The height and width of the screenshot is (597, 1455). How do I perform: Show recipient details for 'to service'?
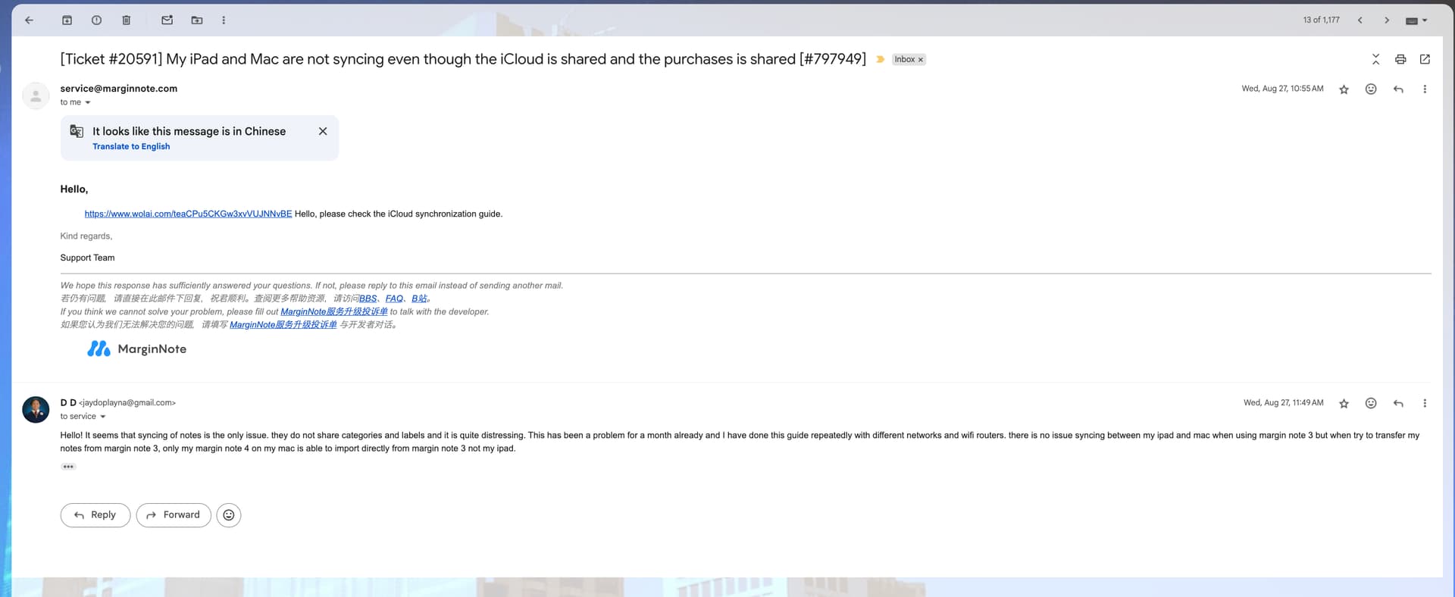[x=103, y=417]
